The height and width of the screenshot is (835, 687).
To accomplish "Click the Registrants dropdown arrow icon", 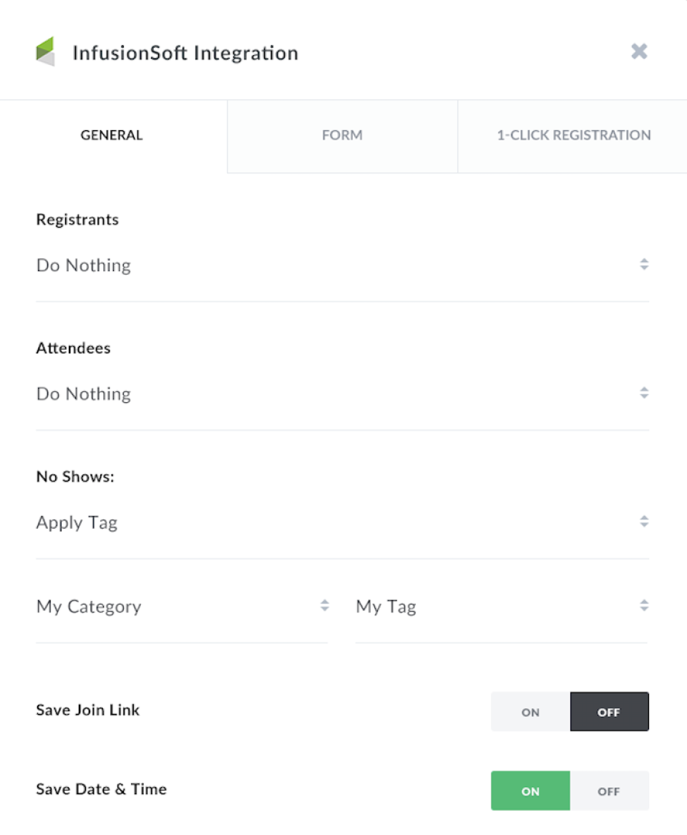I will (x=644, y=265).
